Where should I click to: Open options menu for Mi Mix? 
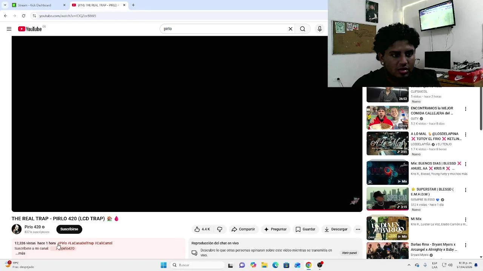point(466,219)
